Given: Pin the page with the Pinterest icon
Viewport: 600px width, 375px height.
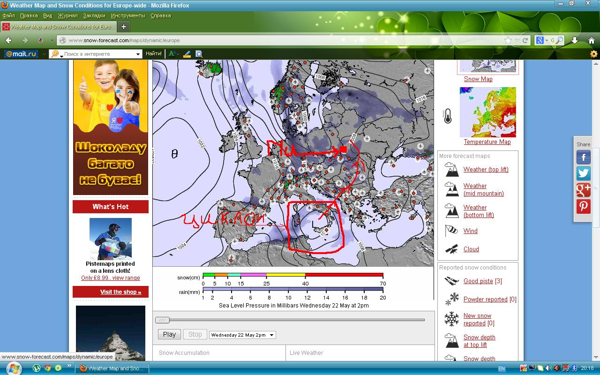Looking at the screenshot, I should (583, 206).
